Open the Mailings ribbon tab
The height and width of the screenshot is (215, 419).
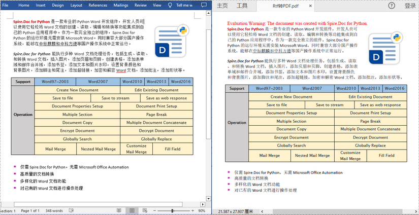(121, 5)
